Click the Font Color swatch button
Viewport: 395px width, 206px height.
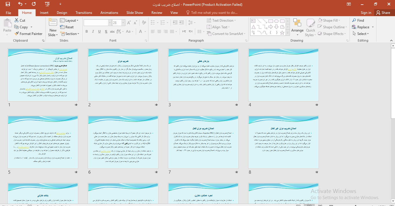tap(140, 31)
